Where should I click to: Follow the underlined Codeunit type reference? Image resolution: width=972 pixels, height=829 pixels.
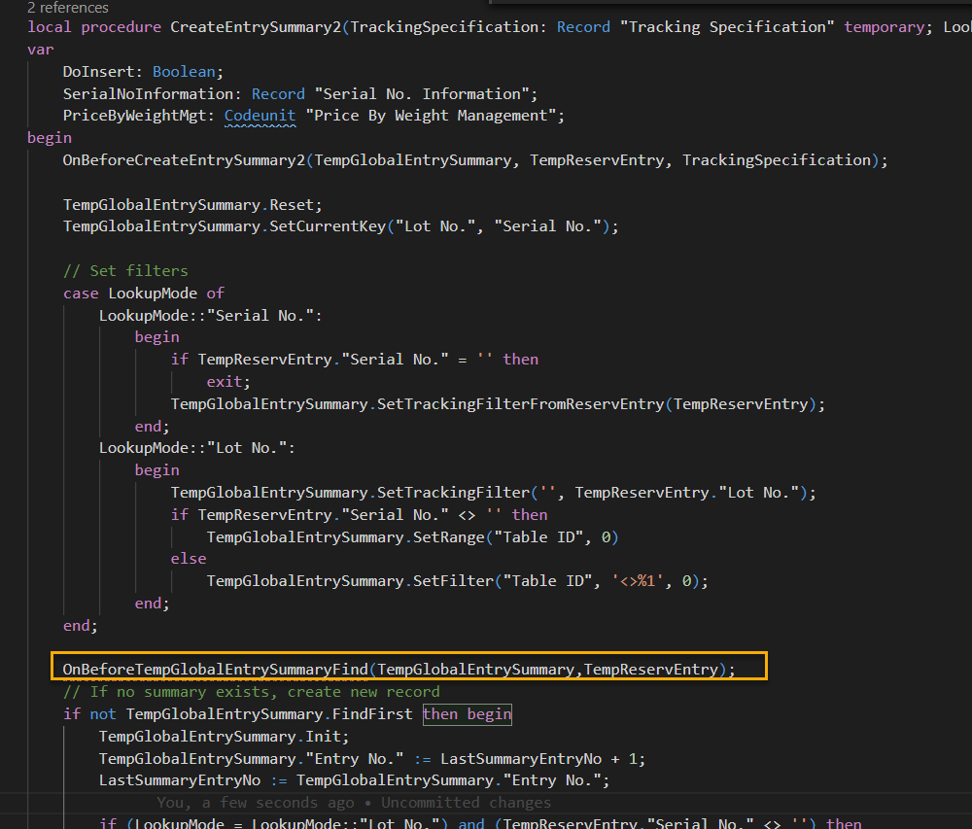(x=260, y=115)
